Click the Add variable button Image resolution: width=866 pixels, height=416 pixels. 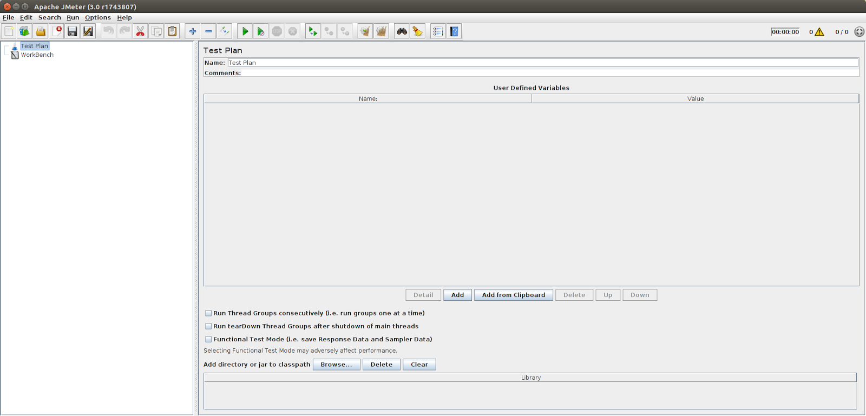tap(457, 295)
